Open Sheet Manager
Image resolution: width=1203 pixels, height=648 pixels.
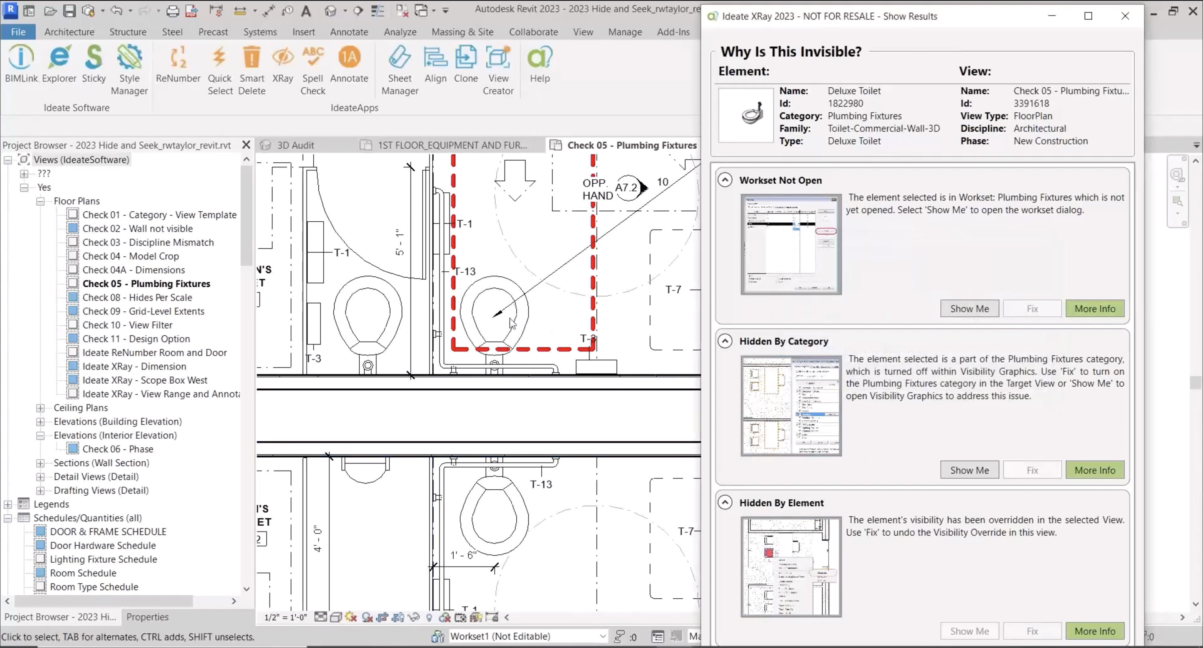point(400,70)
